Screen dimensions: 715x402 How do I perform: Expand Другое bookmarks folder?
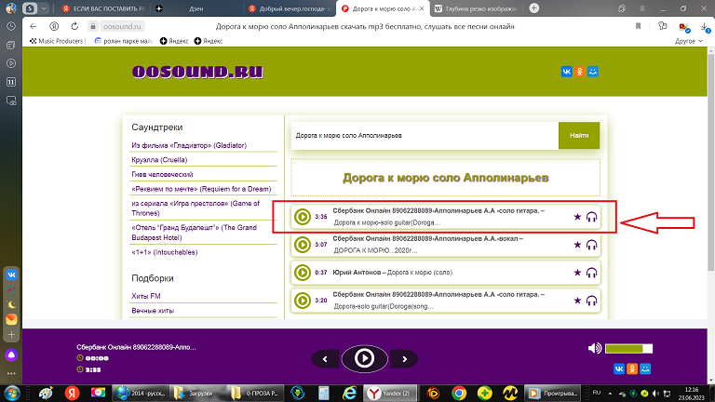(689, 41)
